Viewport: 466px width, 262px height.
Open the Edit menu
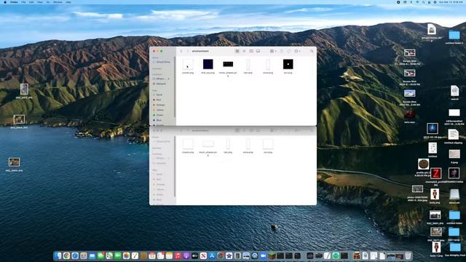31,2
